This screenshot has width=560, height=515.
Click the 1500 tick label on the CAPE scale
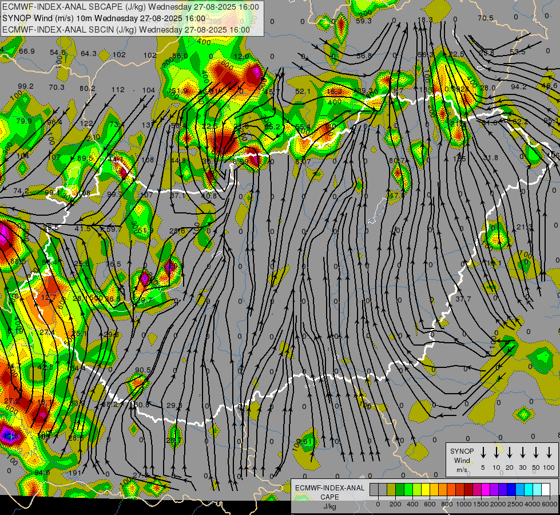[x=481, y=504]
